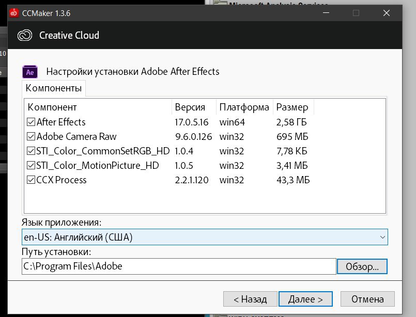Toggle the STI_Color_MotionPicture_HD checkbox
This screenshot has width=416, height=317.
tap(31, 165)
